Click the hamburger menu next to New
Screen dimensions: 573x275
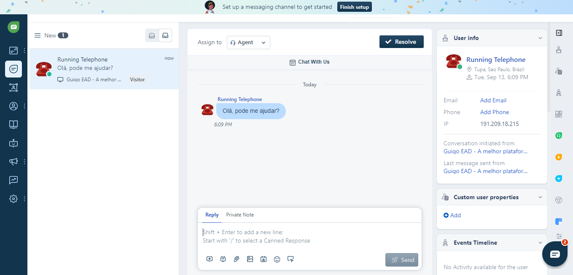[38, 35]
